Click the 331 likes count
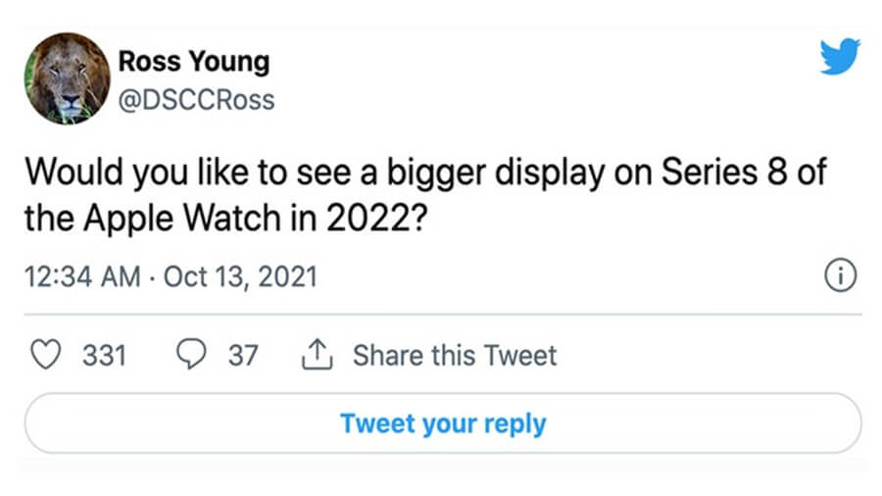The width and height of the screenshot is (882, 496). (x=104, y=355)
